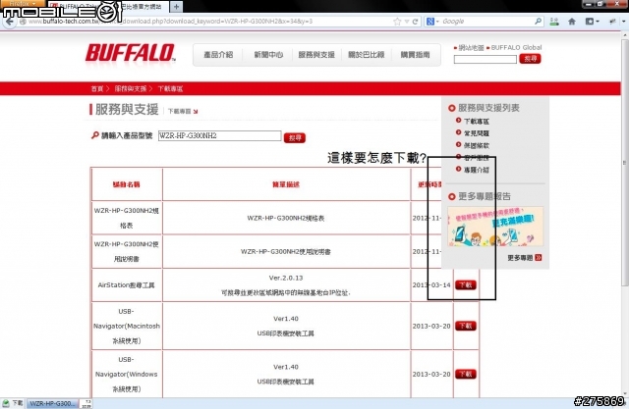Screen dimensions: 629x409
Task: Click the Google search magnifier icon
Action: (538, 22)
